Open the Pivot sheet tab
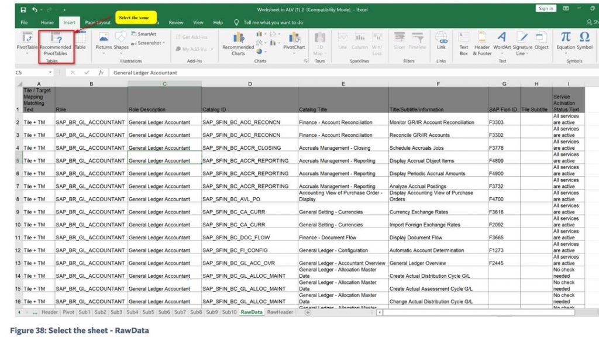This screenshot has height=337, width=599. pos(68,312)
